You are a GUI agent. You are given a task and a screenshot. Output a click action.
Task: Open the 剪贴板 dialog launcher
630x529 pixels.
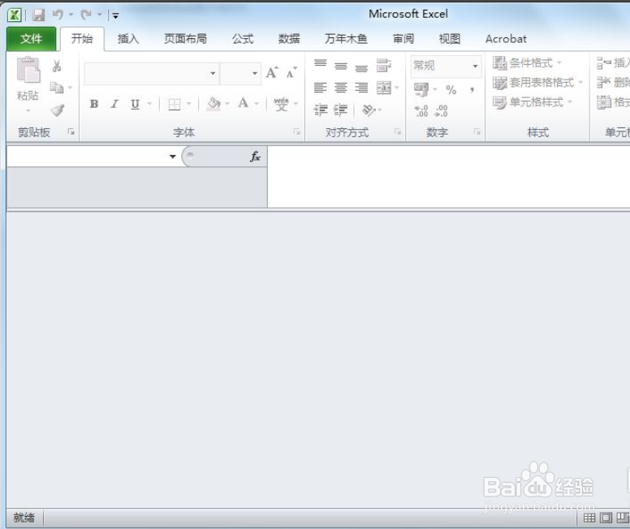point(71,131)
